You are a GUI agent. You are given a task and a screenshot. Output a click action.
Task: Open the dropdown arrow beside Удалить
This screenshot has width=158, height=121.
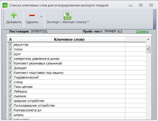tap(41, 16)
